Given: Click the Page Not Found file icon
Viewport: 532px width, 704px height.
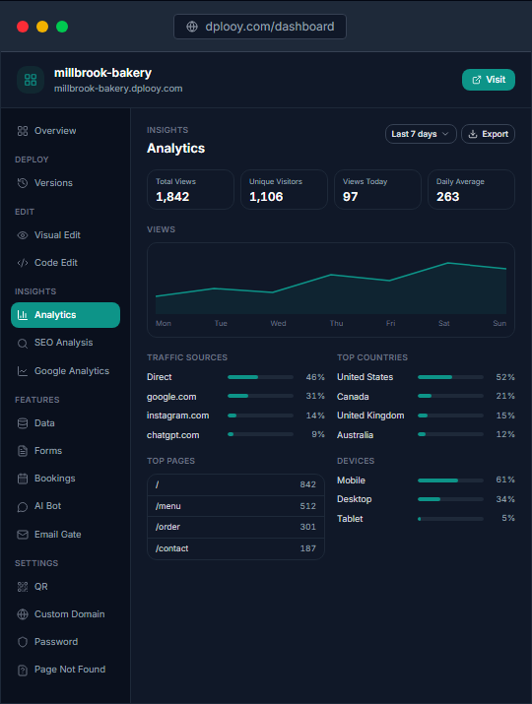Looking at the screenshot, I should 23,670.
